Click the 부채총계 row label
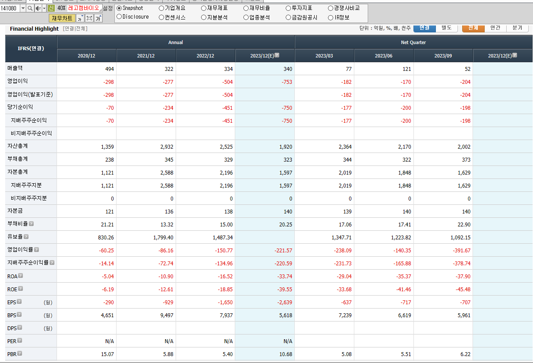Screen dimensions: 533x363 (18, 159)
